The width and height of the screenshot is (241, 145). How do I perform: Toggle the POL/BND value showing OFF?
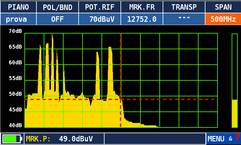tap(58, 19)
